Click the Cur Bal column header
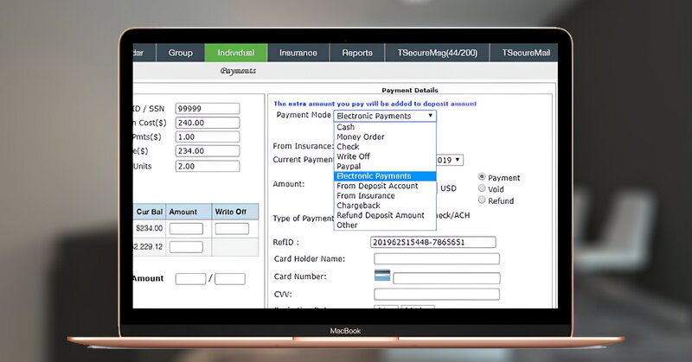Image resolution: width=692 pixels, height=362 pixels. click(x=150, y=212)
